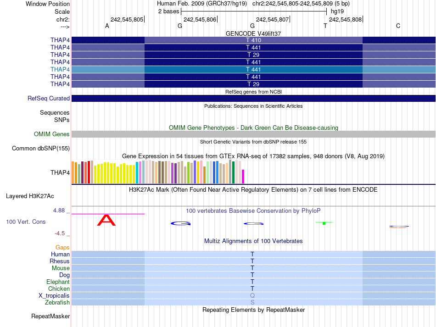Click 'Publications: Sequences in Scientific Articles' title
Image resolution: width=436 pixels, height=327 pixels.
pos(253,106)
